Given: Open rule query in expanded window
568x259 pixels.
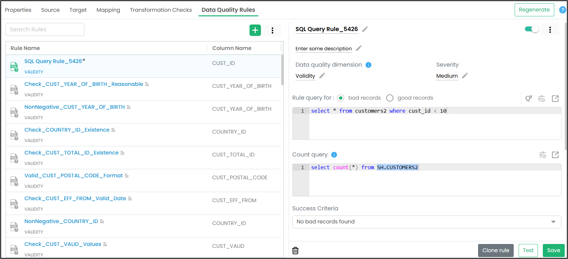Looking at the screenshot, I should (x=555, y=99).
